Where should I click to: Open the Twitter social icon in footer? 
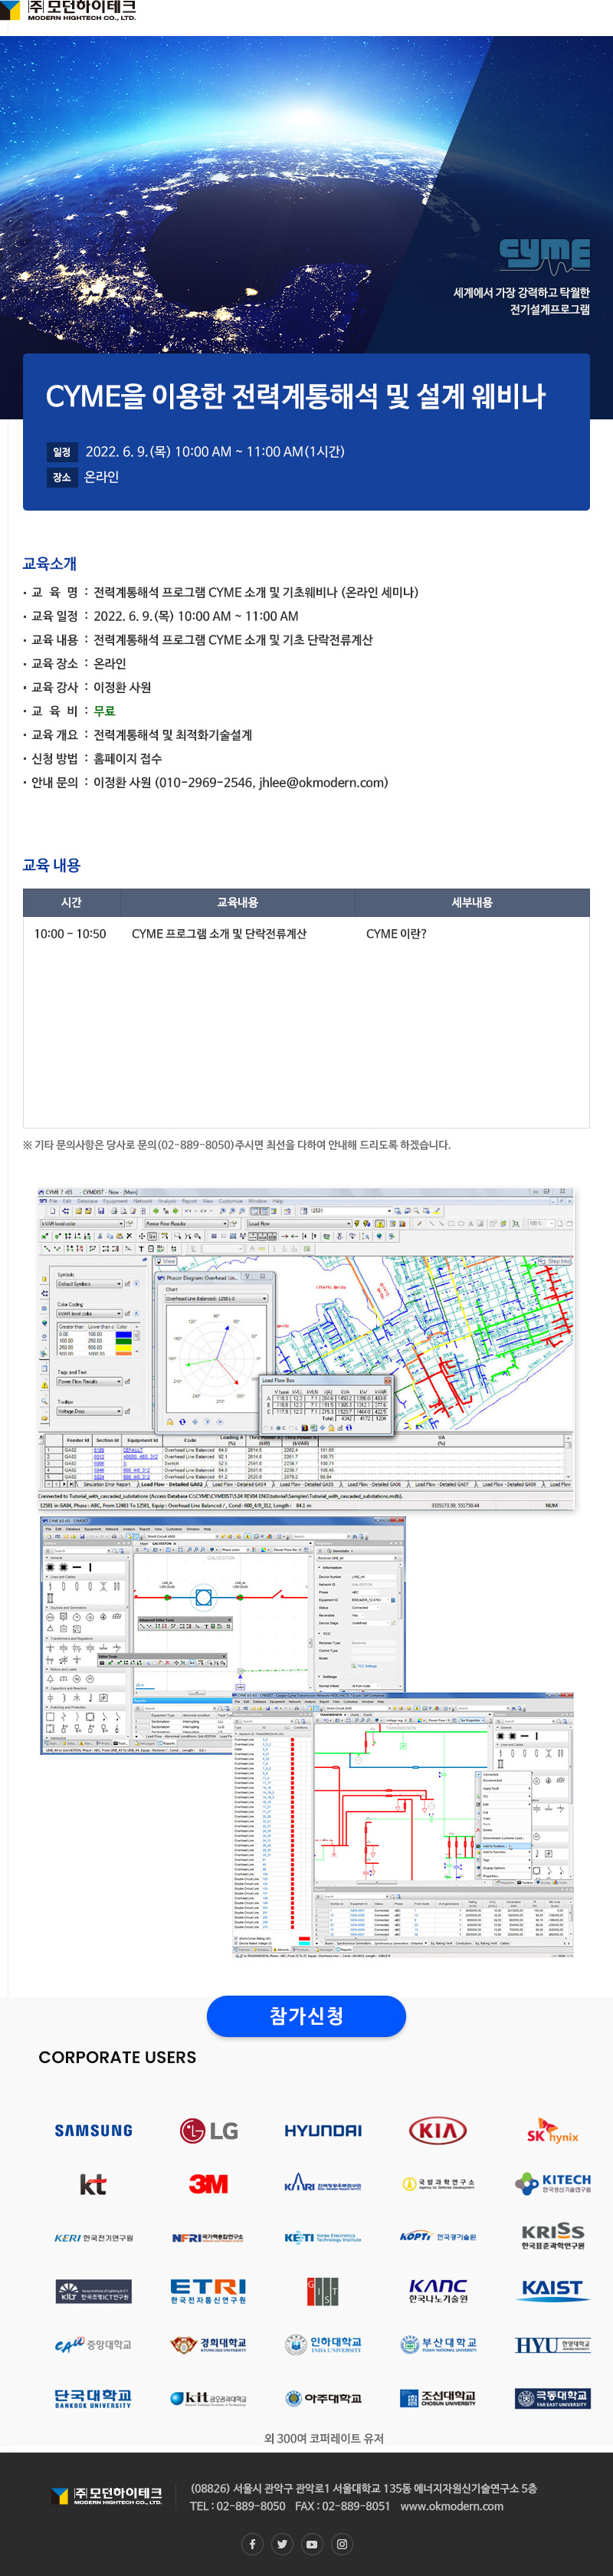[x=282, y=2544]
